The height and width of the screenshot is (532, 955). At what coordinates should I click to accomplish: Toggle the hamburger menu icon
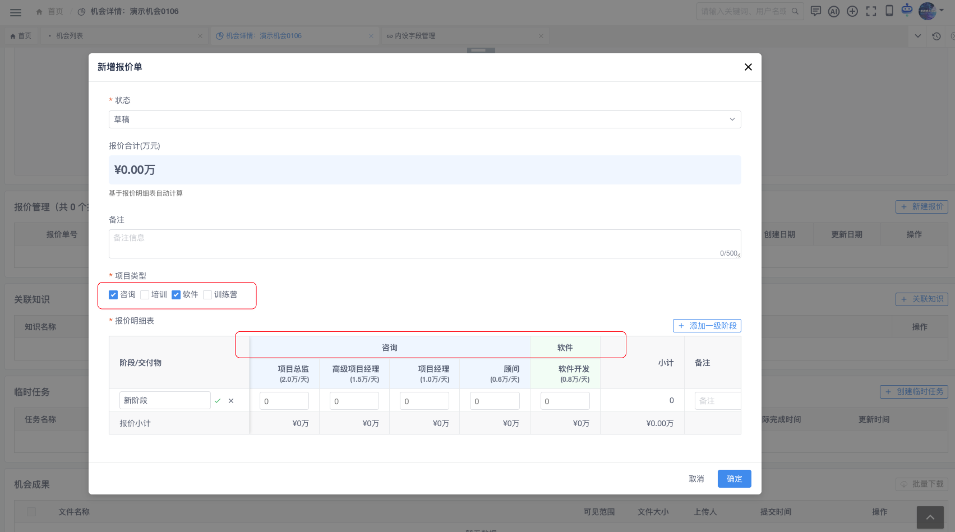[16, 12]
